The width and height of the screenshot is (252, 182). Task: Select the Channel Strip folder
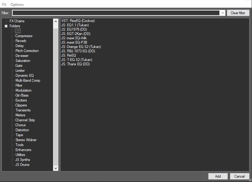pyautogui.click(x=25, y=120)
